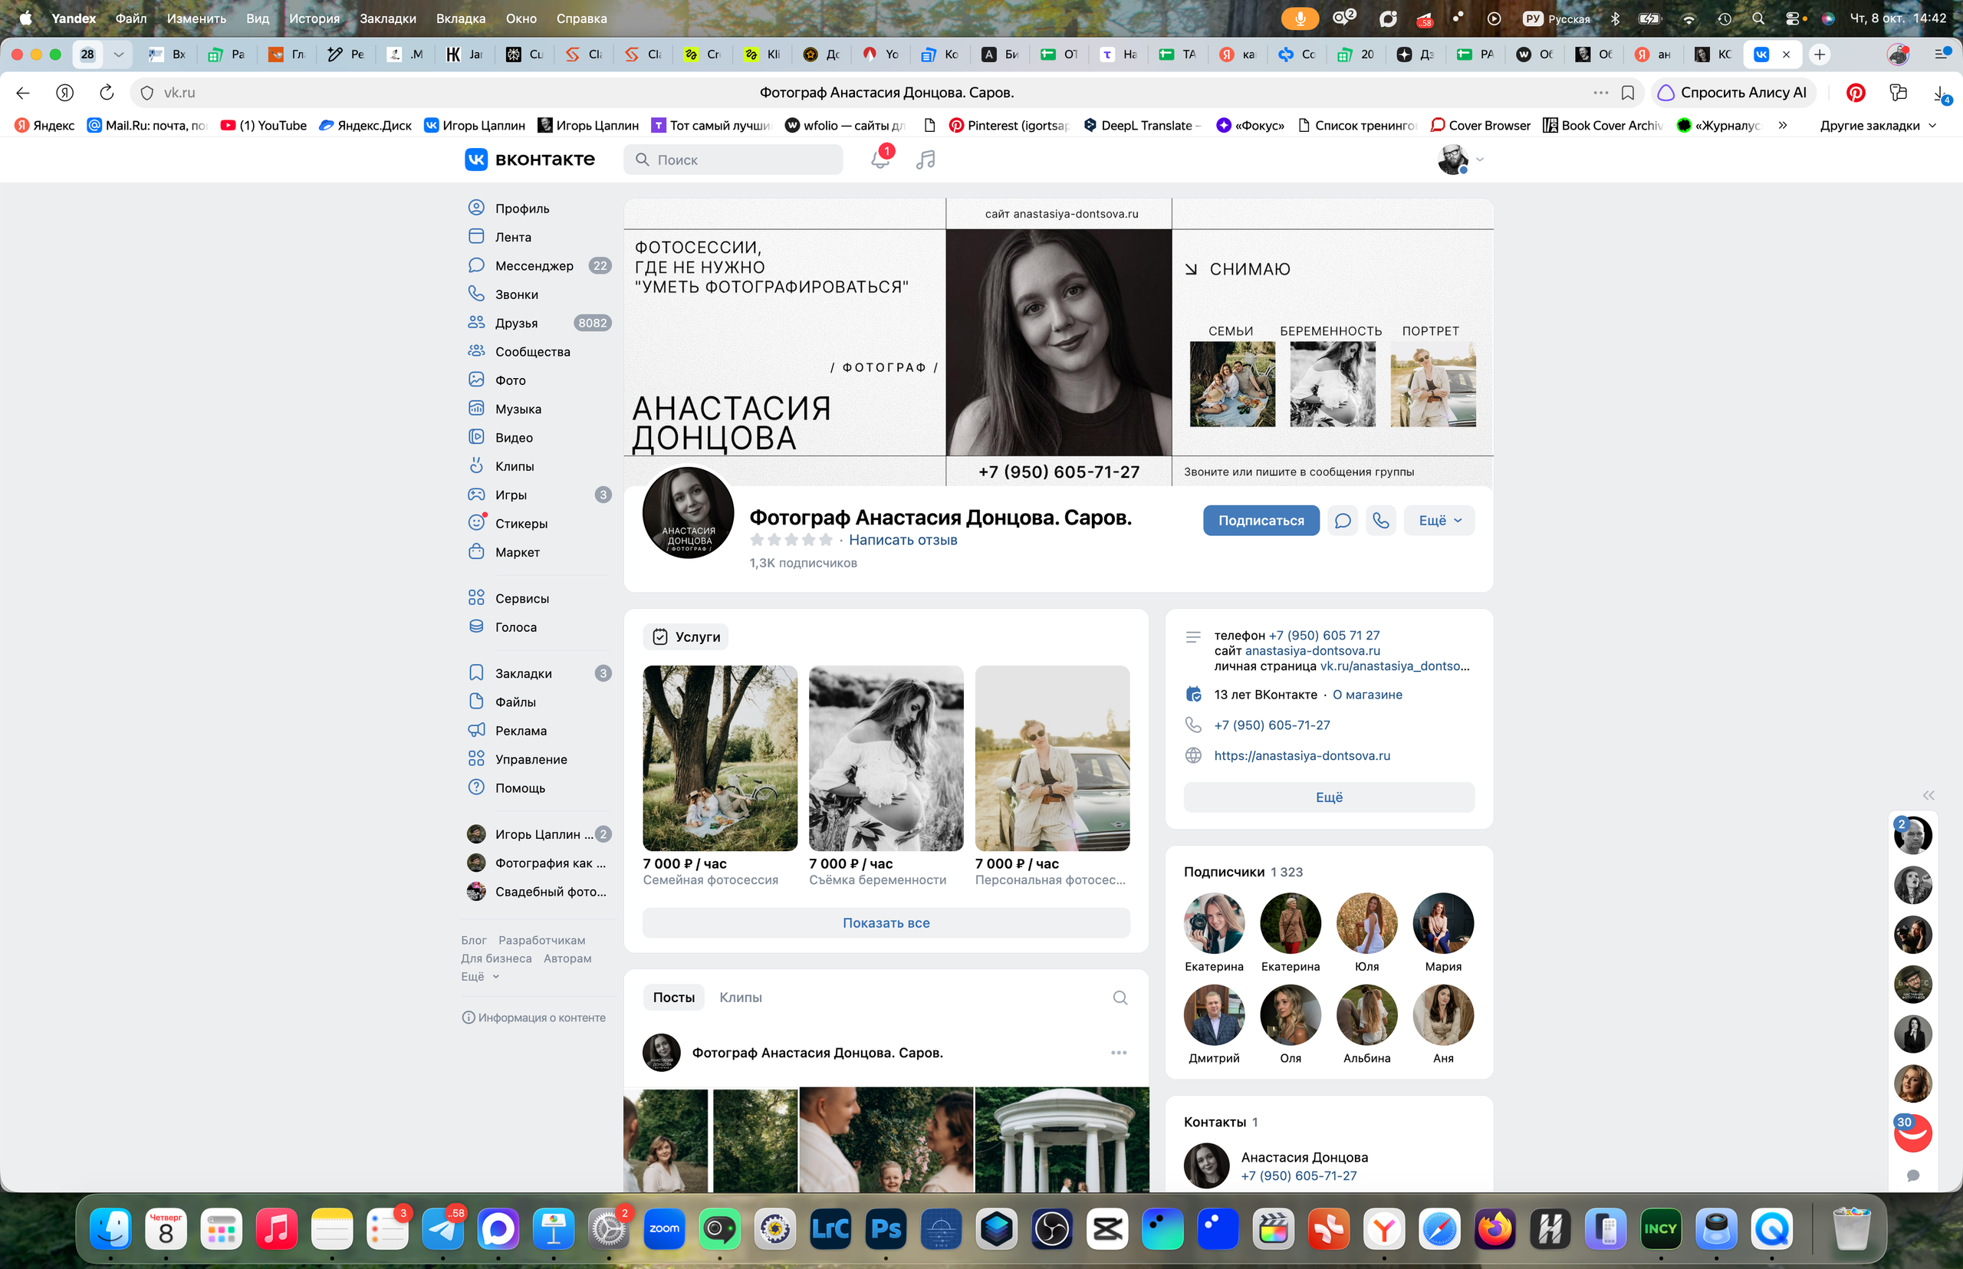This screenshot has width=1963, height=1269.
Task: Click the Подписаться button
Action: [1261, 520]
